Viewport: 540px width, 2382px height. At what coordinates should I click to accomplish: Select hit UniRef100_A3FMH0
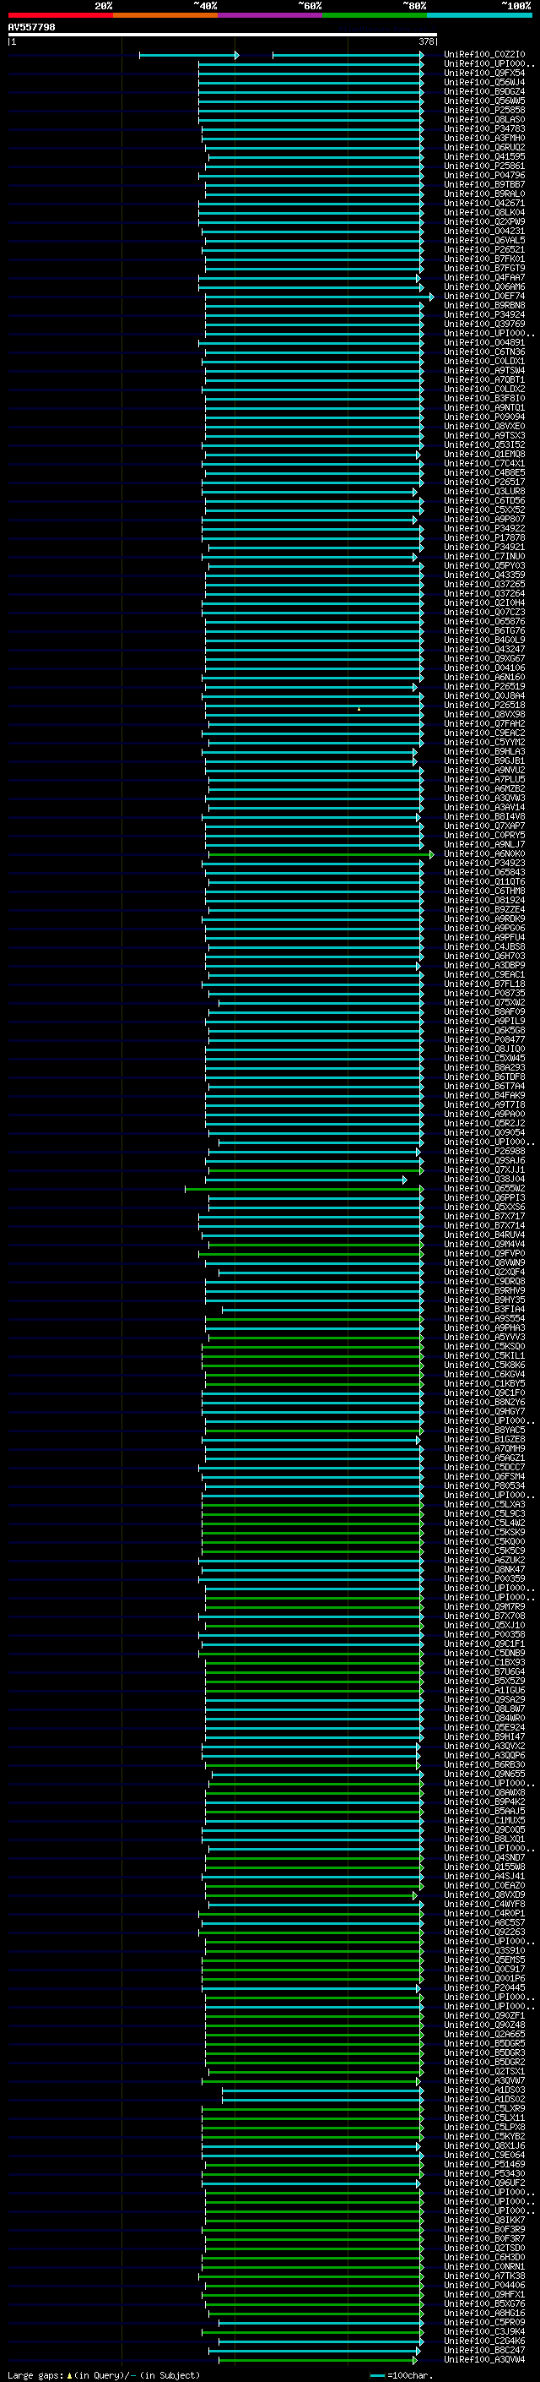[484, 138]
